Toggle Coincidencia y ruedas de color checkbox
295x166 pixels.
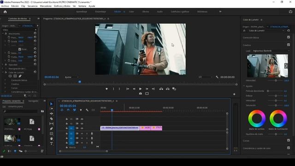[289, 148]
